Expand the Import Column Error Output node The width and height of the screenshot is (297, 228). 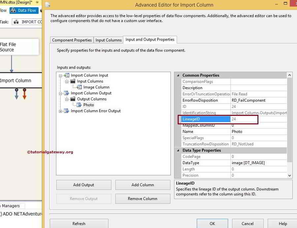(60, 111)
